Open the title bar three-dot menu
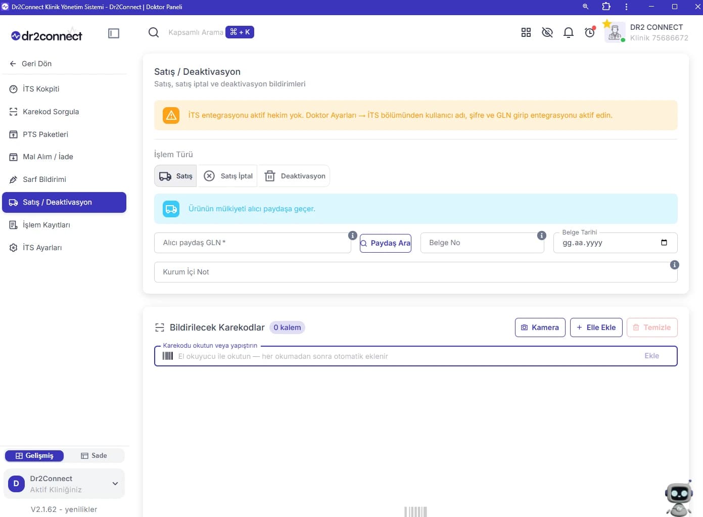703x517 pixels. click(626, 7)
